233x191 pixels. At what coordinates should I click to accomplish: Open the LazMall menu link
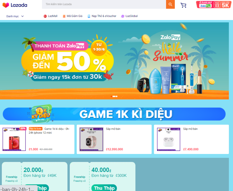53,16
